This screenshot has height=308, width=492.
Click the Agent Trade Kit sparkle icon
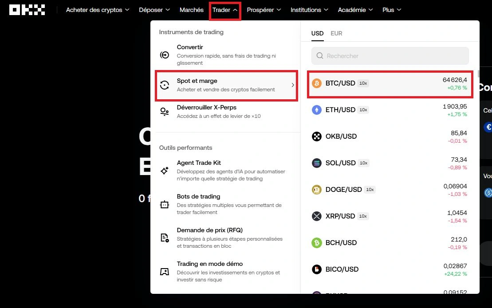coord(165,171)
